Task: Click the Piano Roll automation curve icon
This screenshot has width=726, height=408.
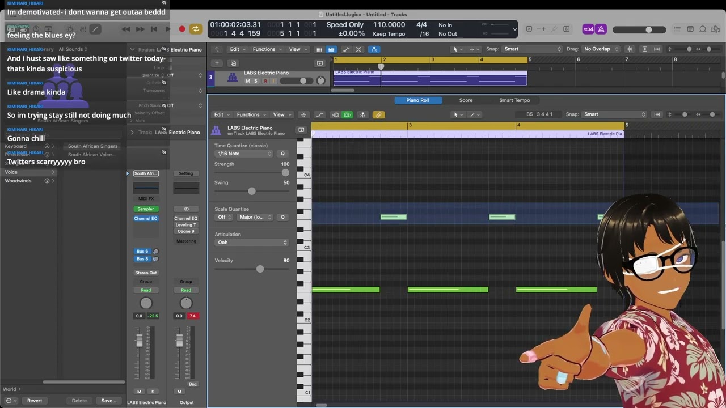Action: click(320, 115)
